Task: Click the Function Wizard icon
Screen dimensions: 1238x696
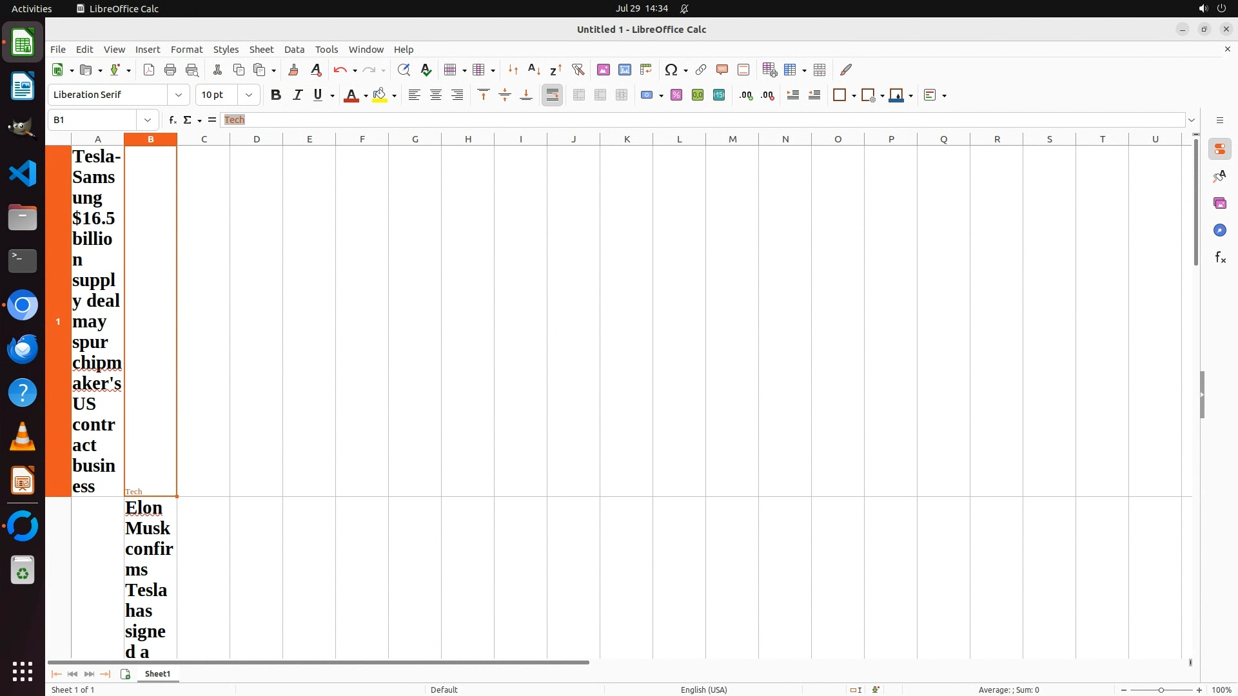Action: (x=172, y=120)
